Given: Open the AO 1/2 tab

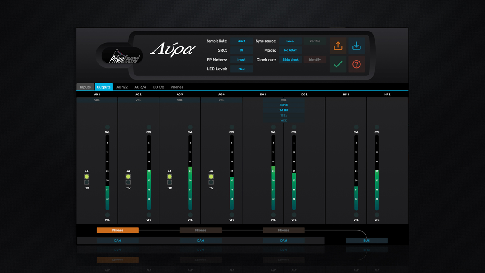Looking at the screenshot, I should (x=122, y=87).
